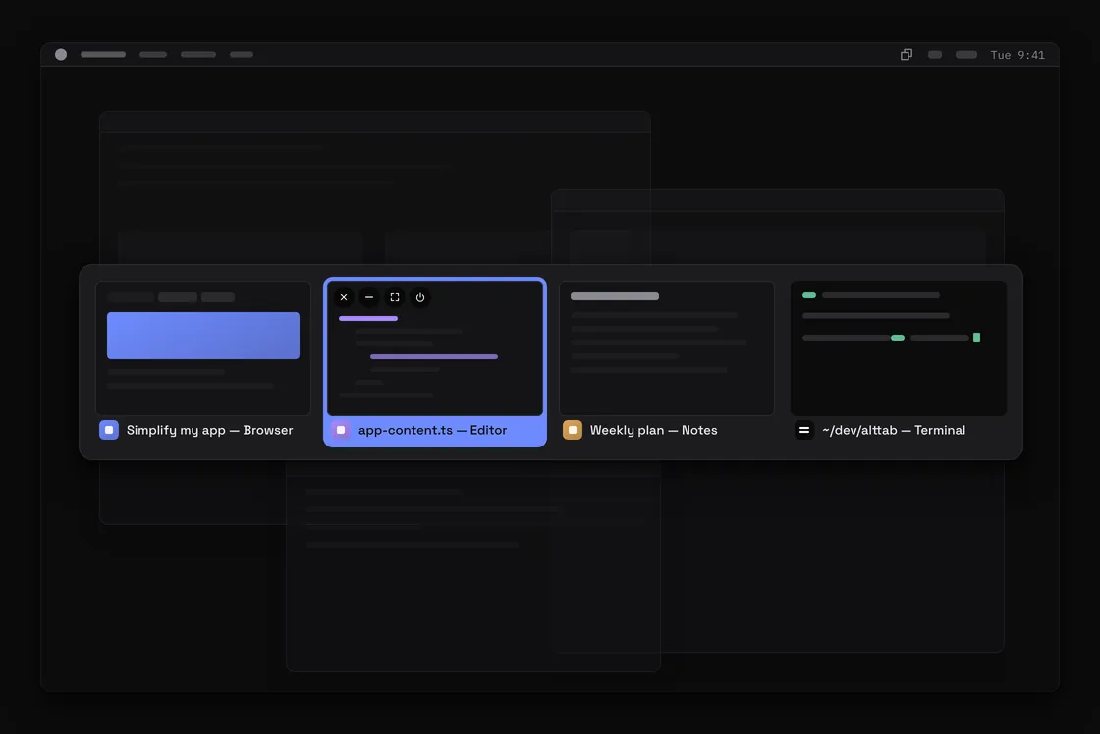Click the Tue 9:41 clock

click(1017, 55)
